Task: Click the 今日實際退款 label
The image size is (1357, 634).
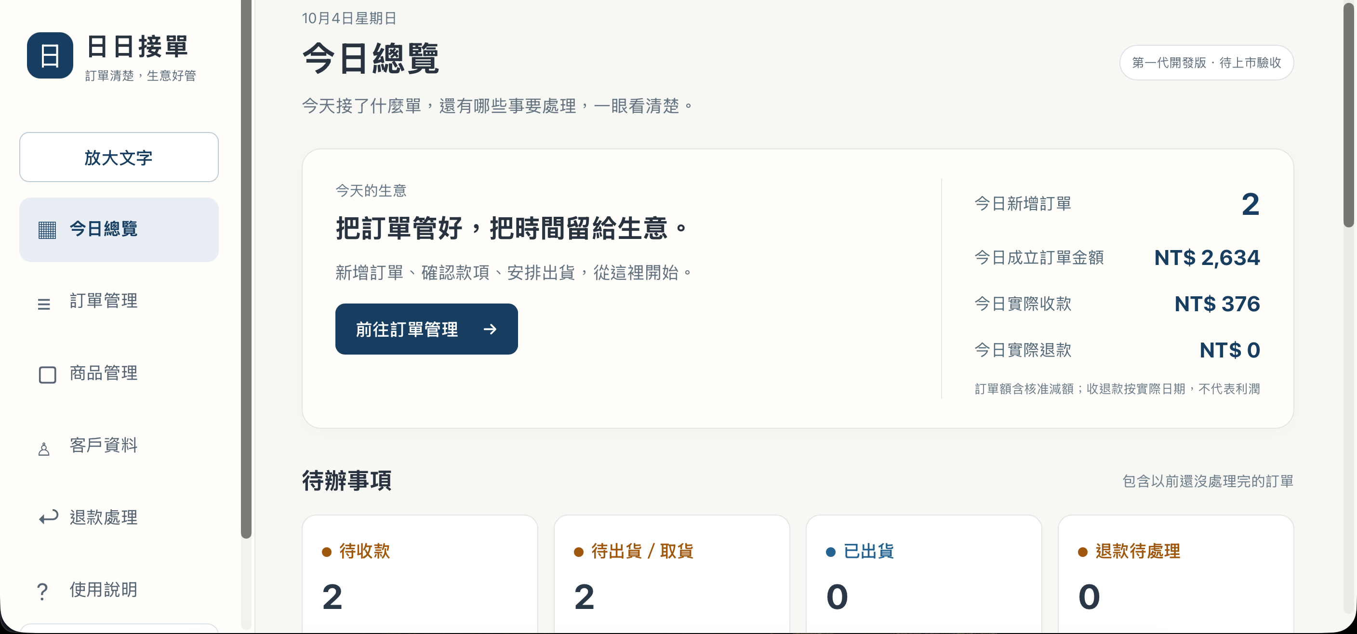Action: [x=1023, y=350]
